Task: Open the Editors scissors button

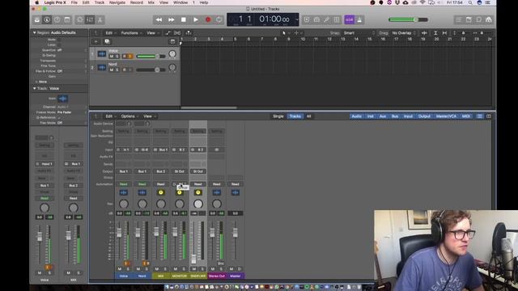Action: 100,19
